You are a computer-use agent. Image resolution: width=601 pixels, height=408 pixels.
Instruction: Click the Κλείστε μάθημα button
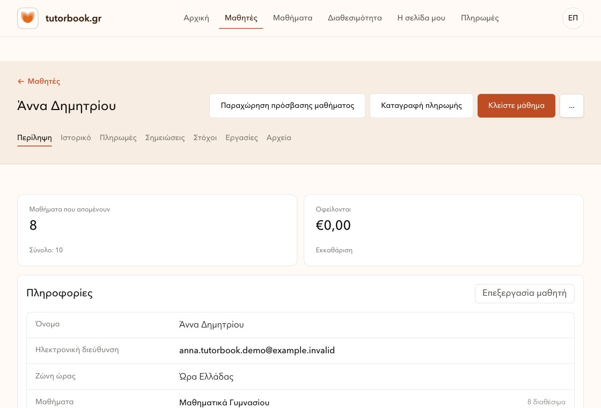(516, 106)
